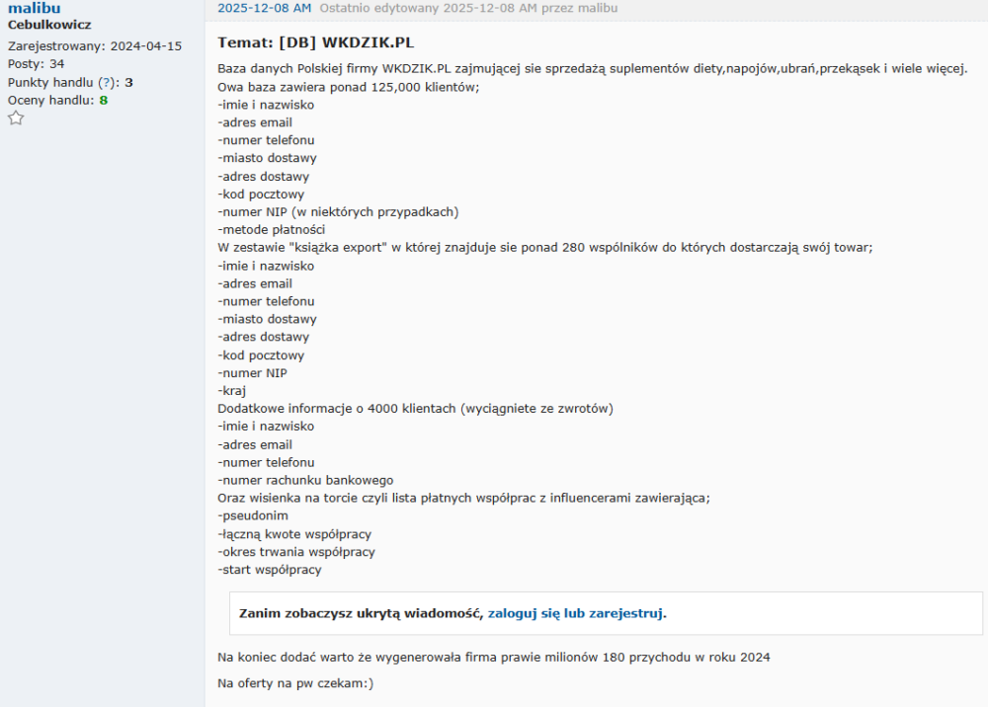Click the -pseudonim list line
This screenshot has width=988, height=707.
253,516
